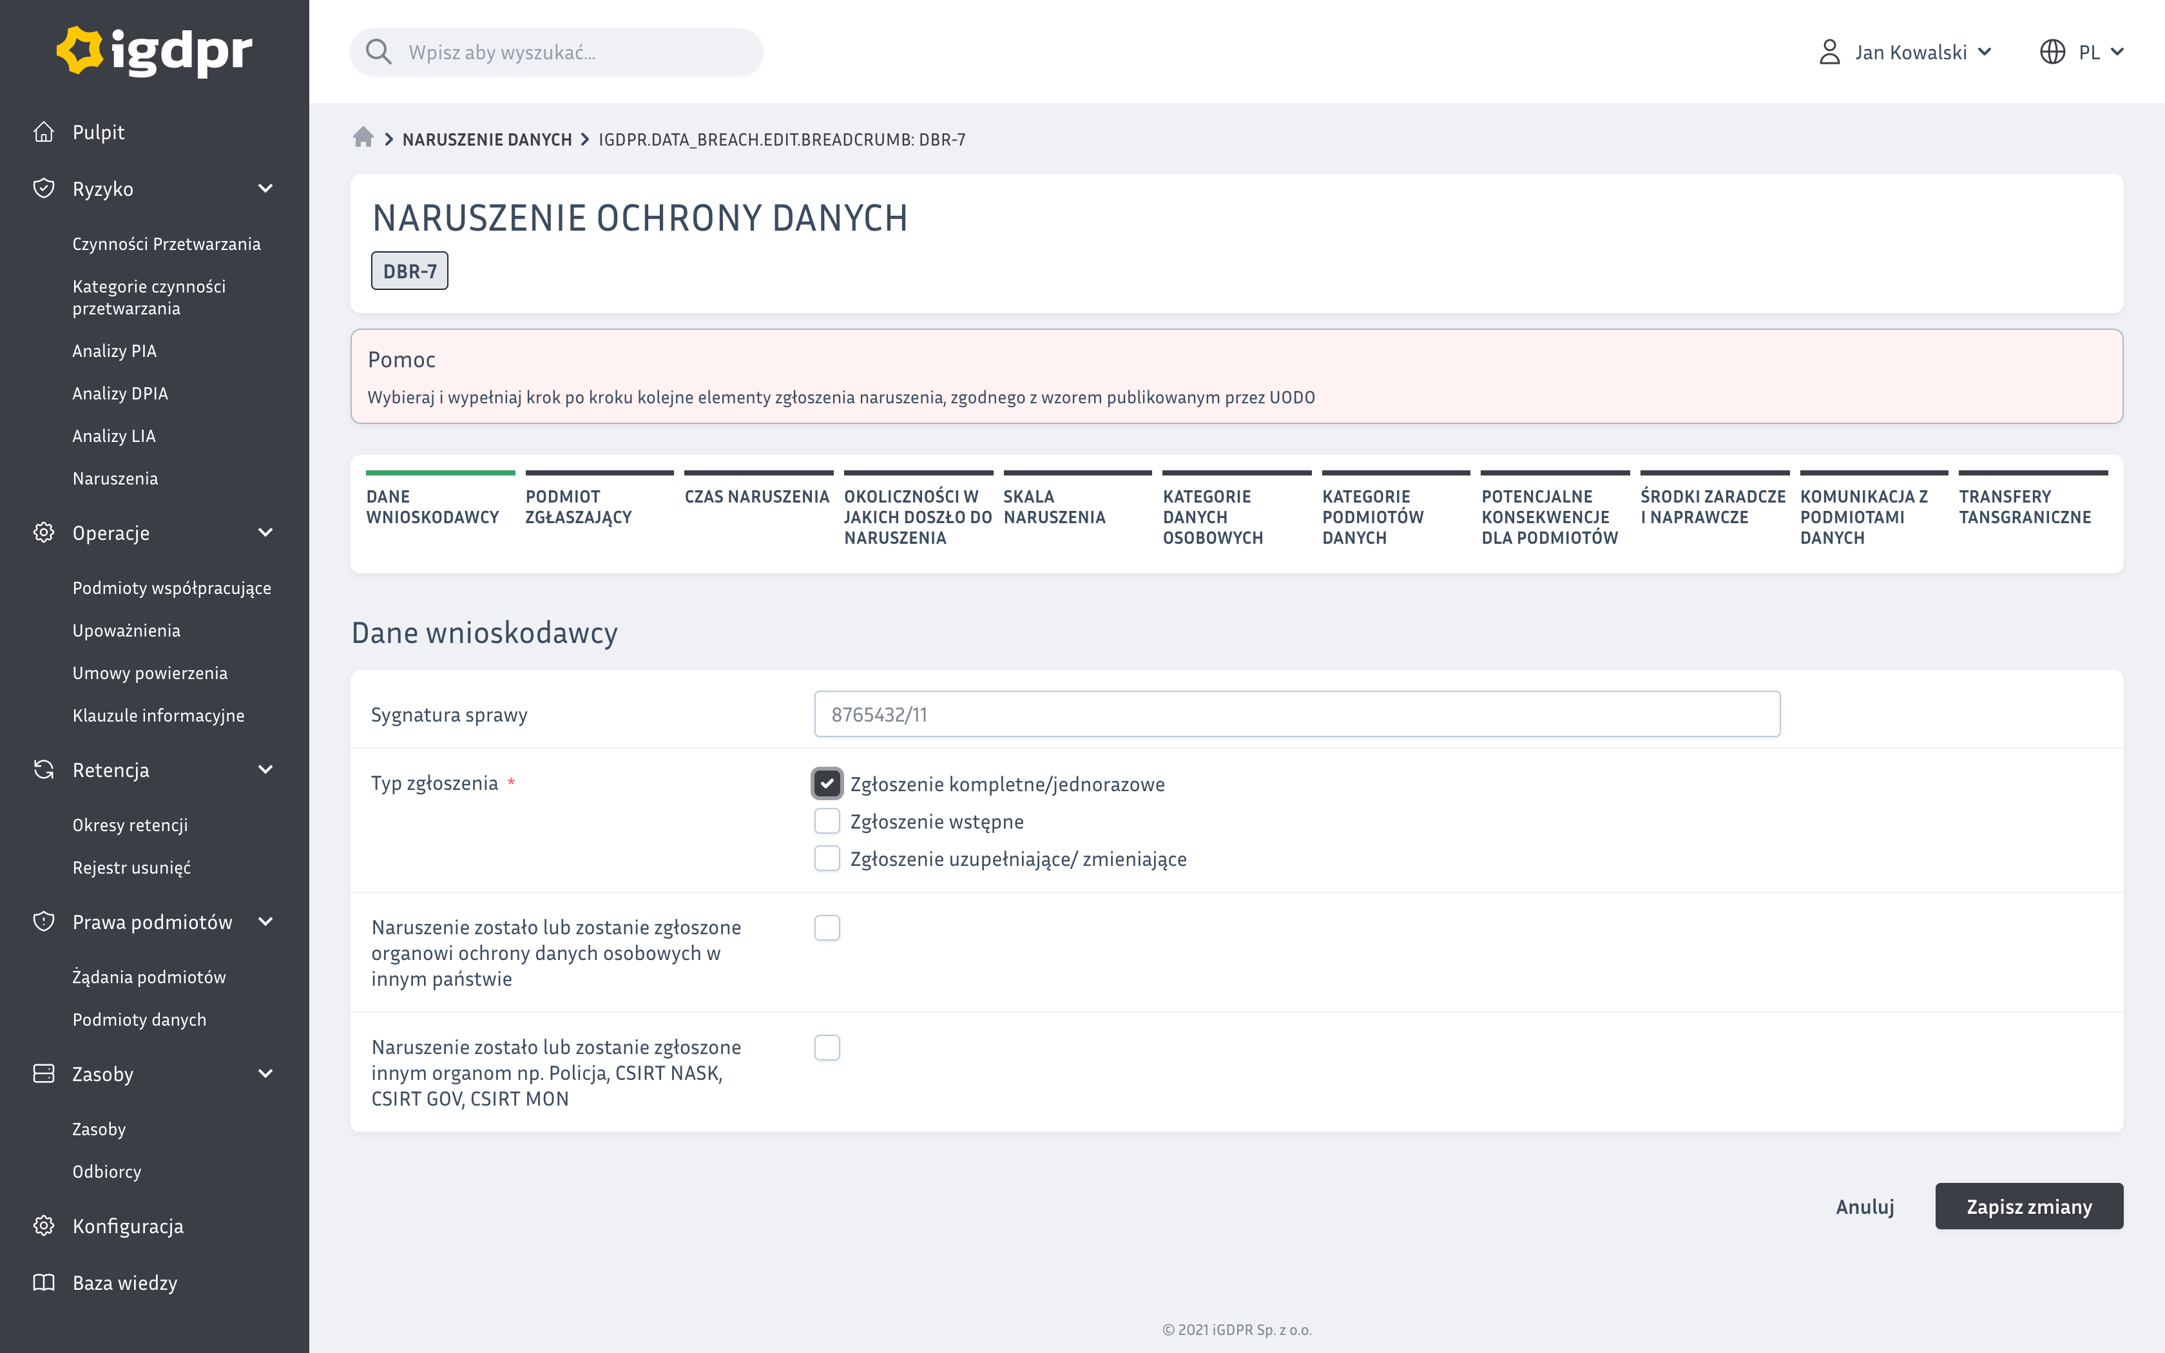Click the Sygnatura sprawy input field
Screen dimensions: 2165x1353
[x=1296, y=713]
